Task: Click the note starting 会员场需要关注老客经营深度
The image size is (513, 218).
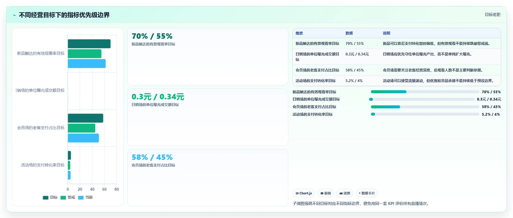Action: pos(433,70)
